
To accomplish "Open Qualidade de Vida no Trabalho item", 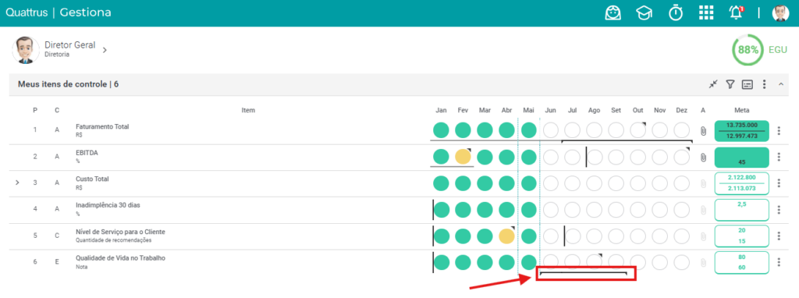I will pyautogui.click(x=120, y=258).
